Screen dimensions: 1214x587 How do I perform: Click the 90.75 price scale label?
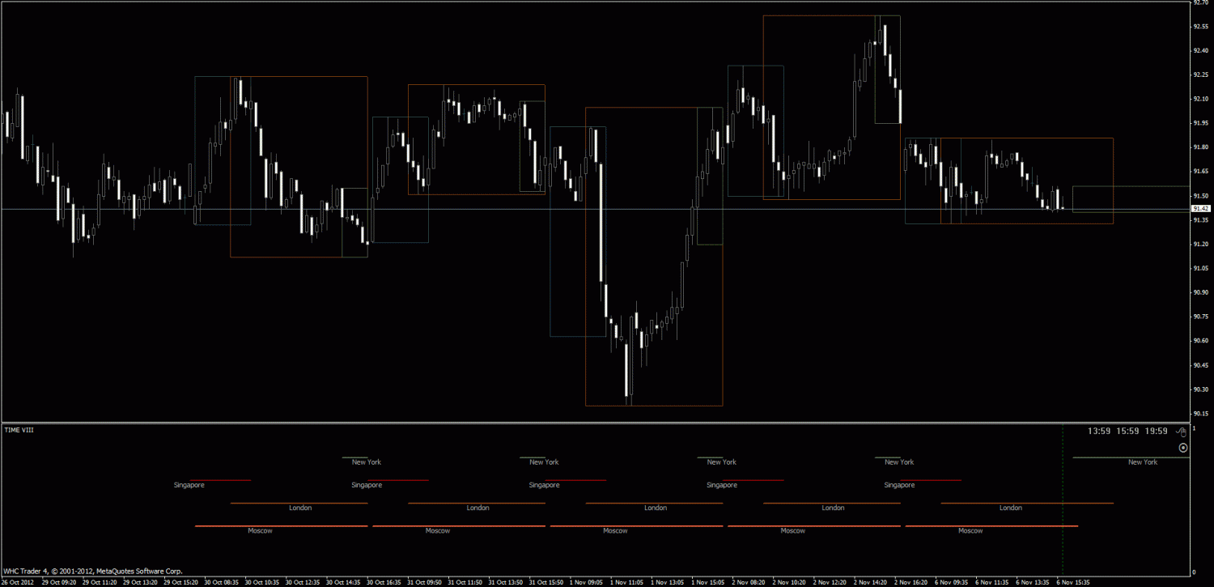pyautogui.click(x=1203, y=317)
